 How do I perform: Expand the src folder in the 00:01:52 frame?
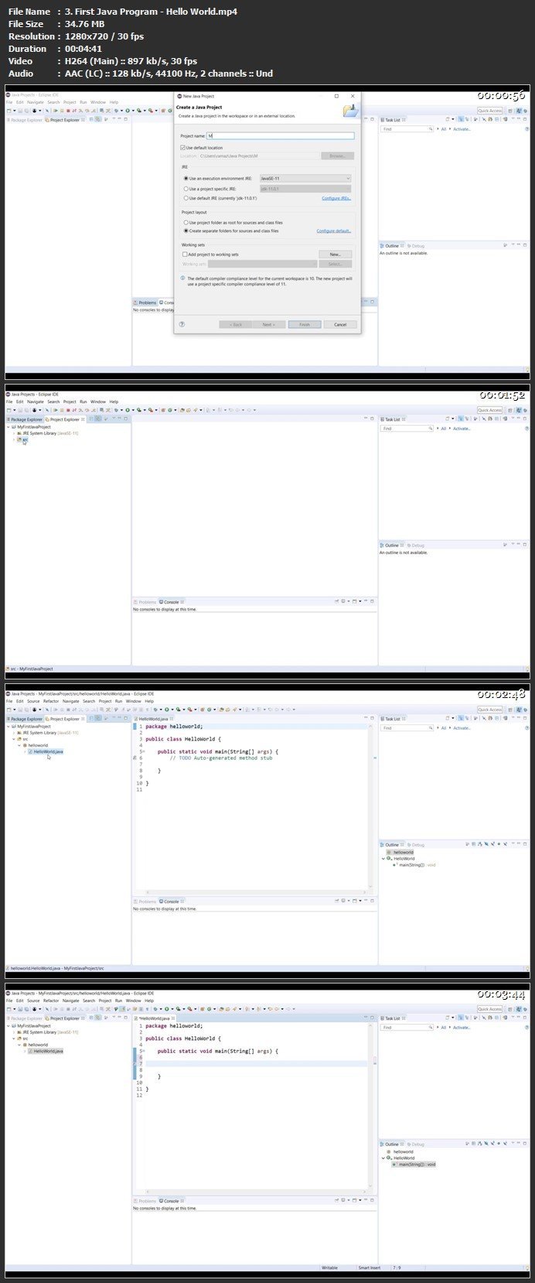point(14,440)
